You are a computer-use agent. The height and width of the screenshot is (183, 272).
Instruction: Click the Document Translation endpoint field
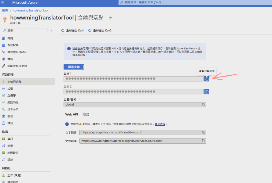143,141
